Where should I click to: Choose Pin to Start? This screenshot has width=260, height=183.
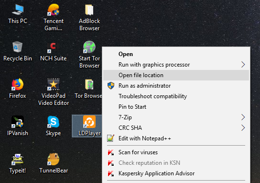point(176,107)
